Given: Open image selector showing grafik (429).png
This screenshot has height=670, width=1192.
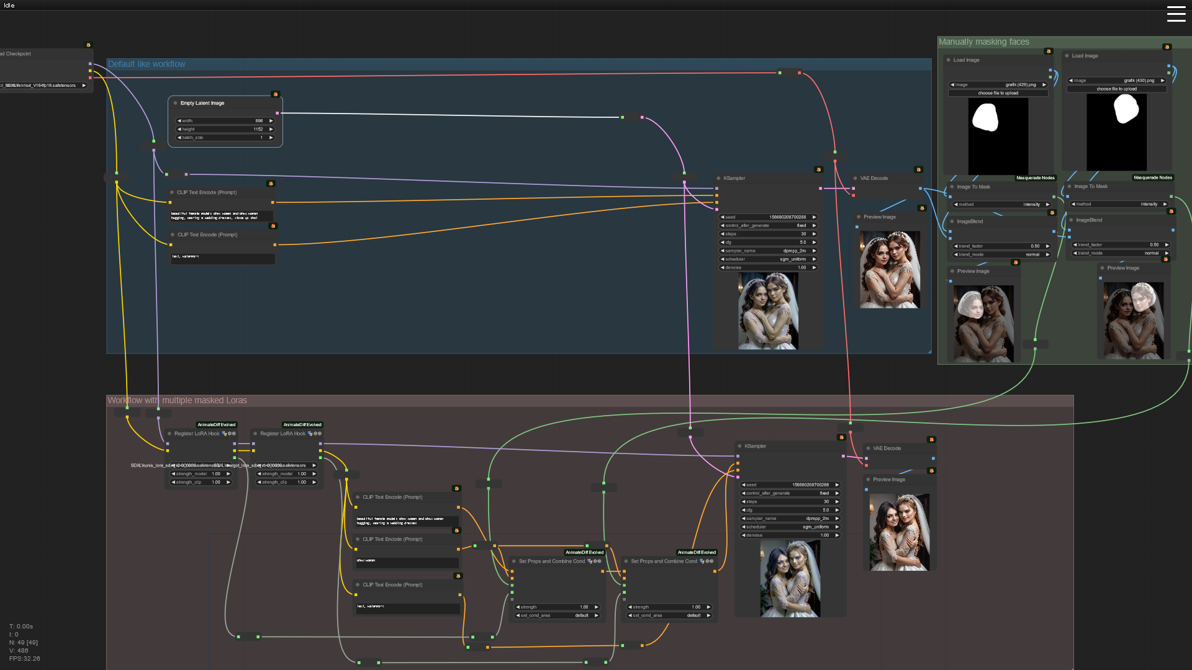Looking at the screenshot, I should click(998, 84).
